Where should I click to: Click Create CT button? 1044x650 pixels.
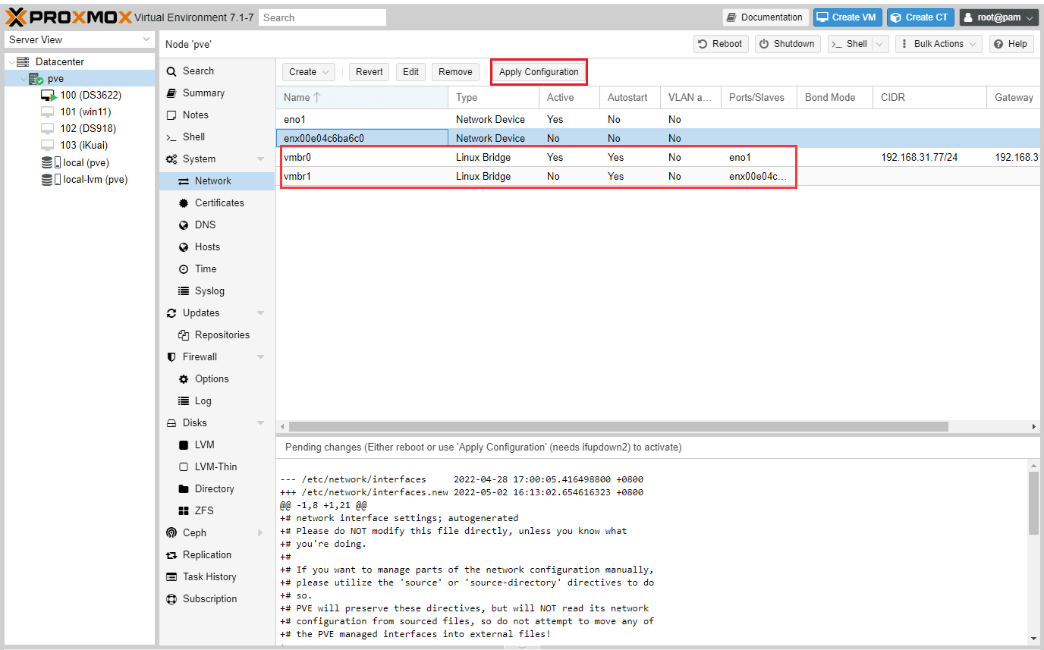(920, 17)
